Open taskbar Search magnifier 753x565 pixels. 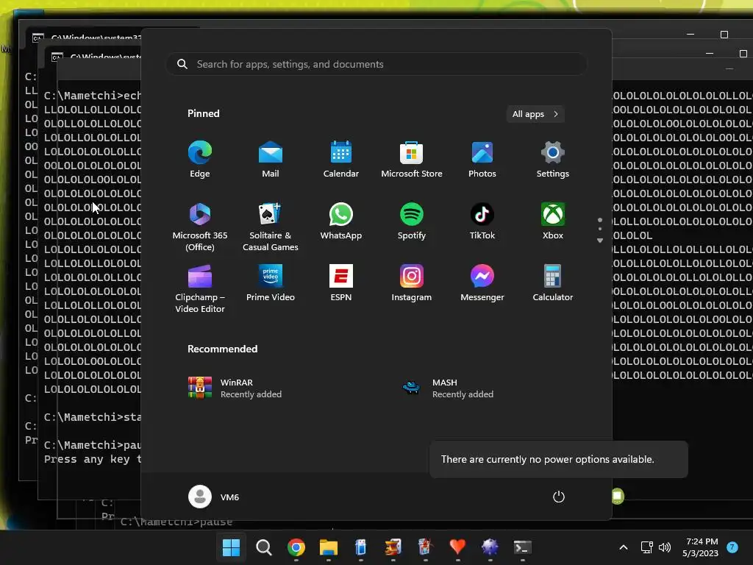click(264, 547)
